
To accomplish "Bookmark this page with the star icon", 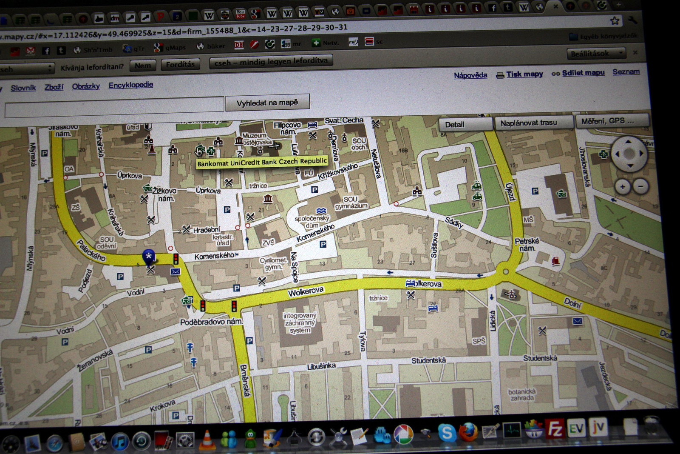I will (615, 20).
